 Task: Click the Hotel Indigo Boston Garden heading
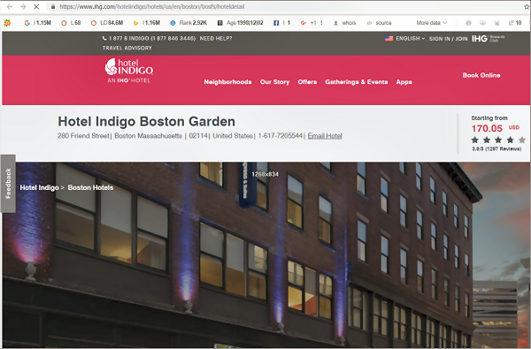146,121
